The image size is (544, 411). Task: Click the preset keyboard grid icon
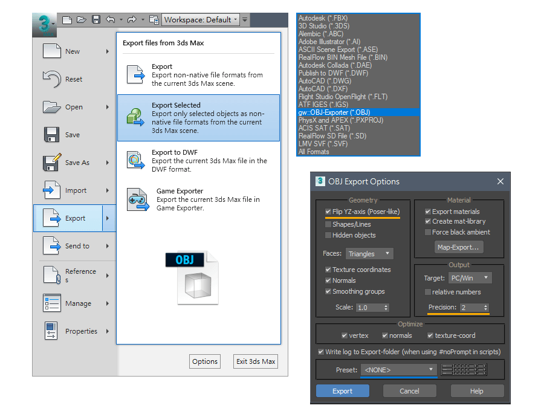464,370
